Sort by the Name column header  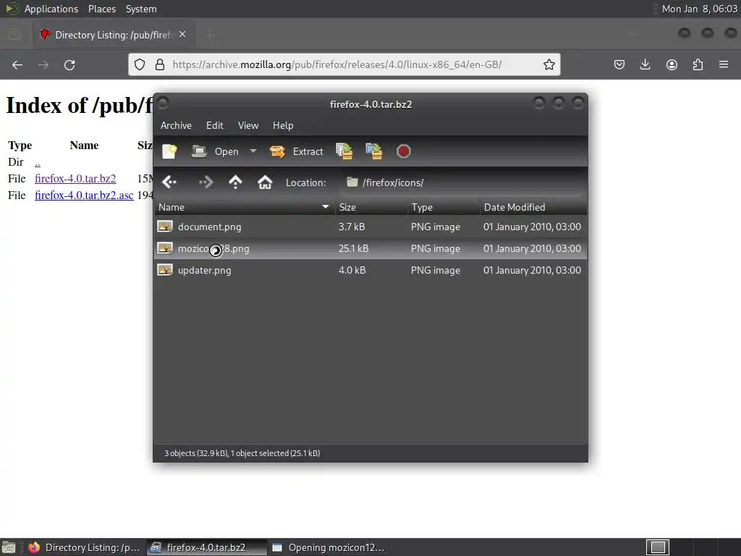click(x=244, y=207)
